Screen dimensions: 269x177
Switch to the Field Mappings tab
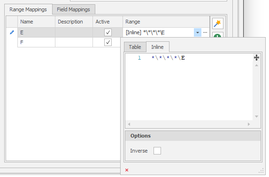coord(73,9)
